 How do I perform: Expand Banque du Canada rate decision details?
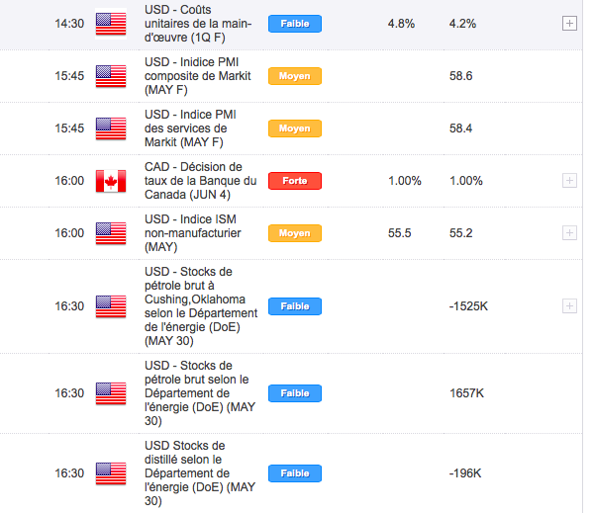click(x=569, y=181)
